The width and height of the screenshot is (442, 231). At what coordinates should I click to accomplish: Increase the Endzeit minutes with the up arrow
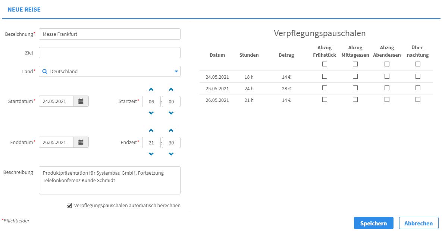[x=171, y=131]
